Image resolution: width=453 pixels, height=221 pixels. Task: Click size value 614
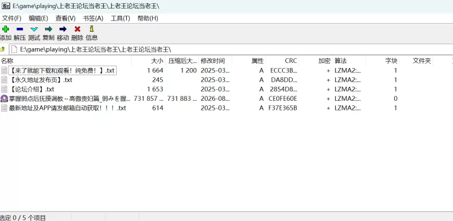pyautogui.click(x=158, y=108)
